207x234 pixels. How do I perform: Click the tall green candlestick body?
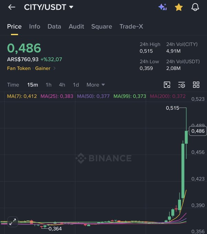(183, 171)
